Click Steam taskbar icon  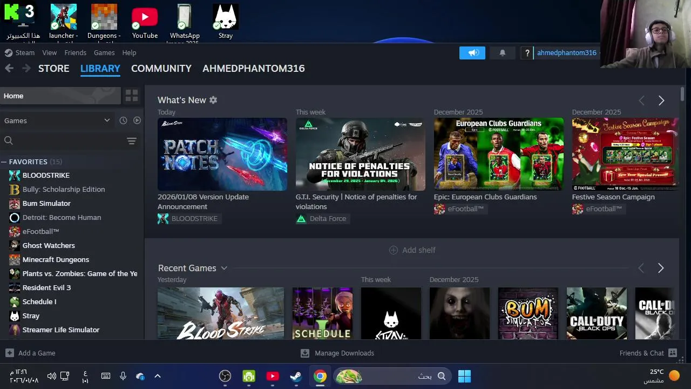[296, 376]
